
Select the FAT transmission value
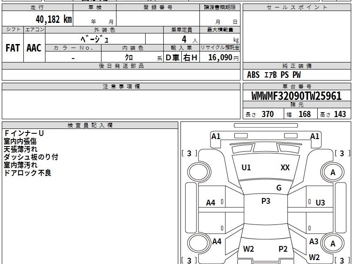13,48
